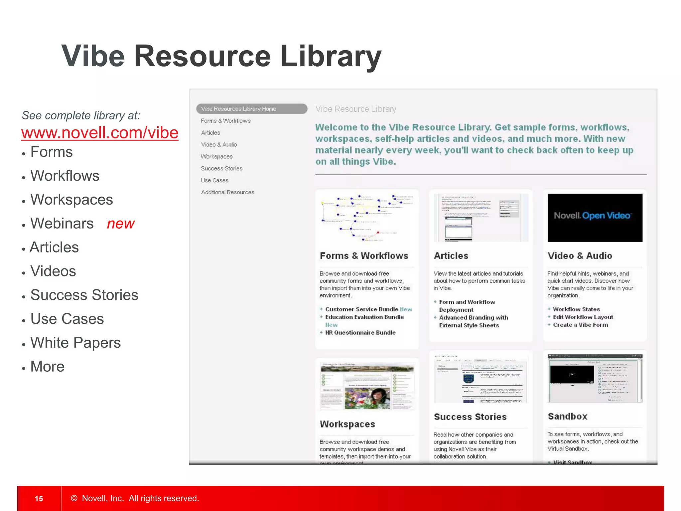Open Video & Audio sidebar item
Viewport: 681px width, 511px height.
point(219,145)
